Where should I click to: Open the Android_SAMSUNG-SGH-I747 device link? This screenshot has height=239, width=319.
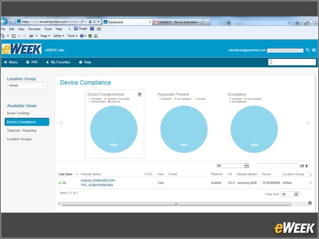pos(98,183)
